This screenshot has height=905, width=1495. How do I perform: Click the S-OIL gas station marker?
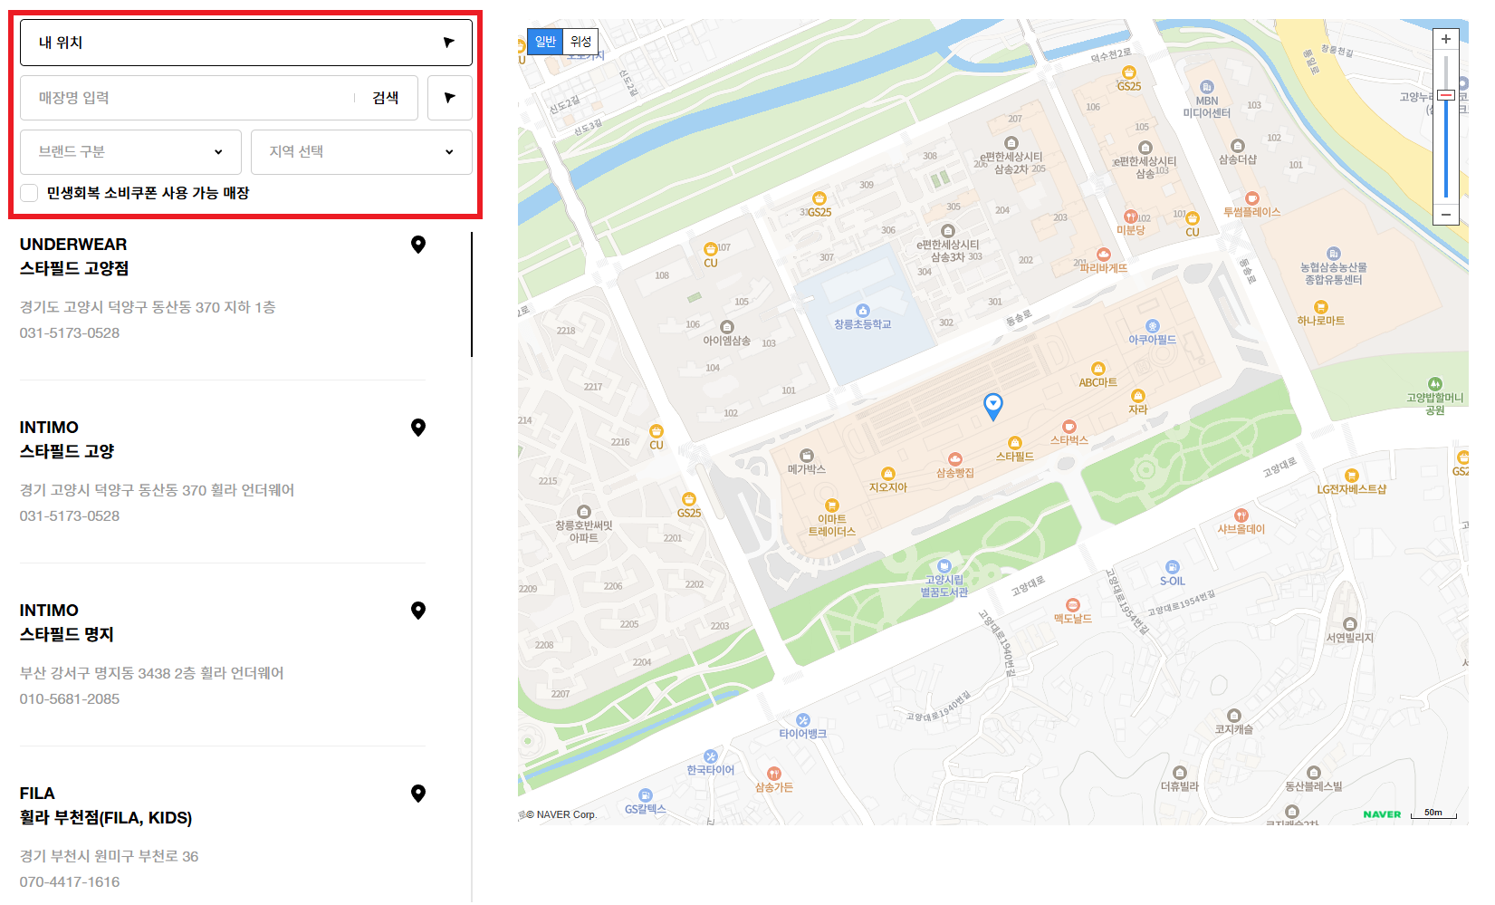tap(1173, 567)
